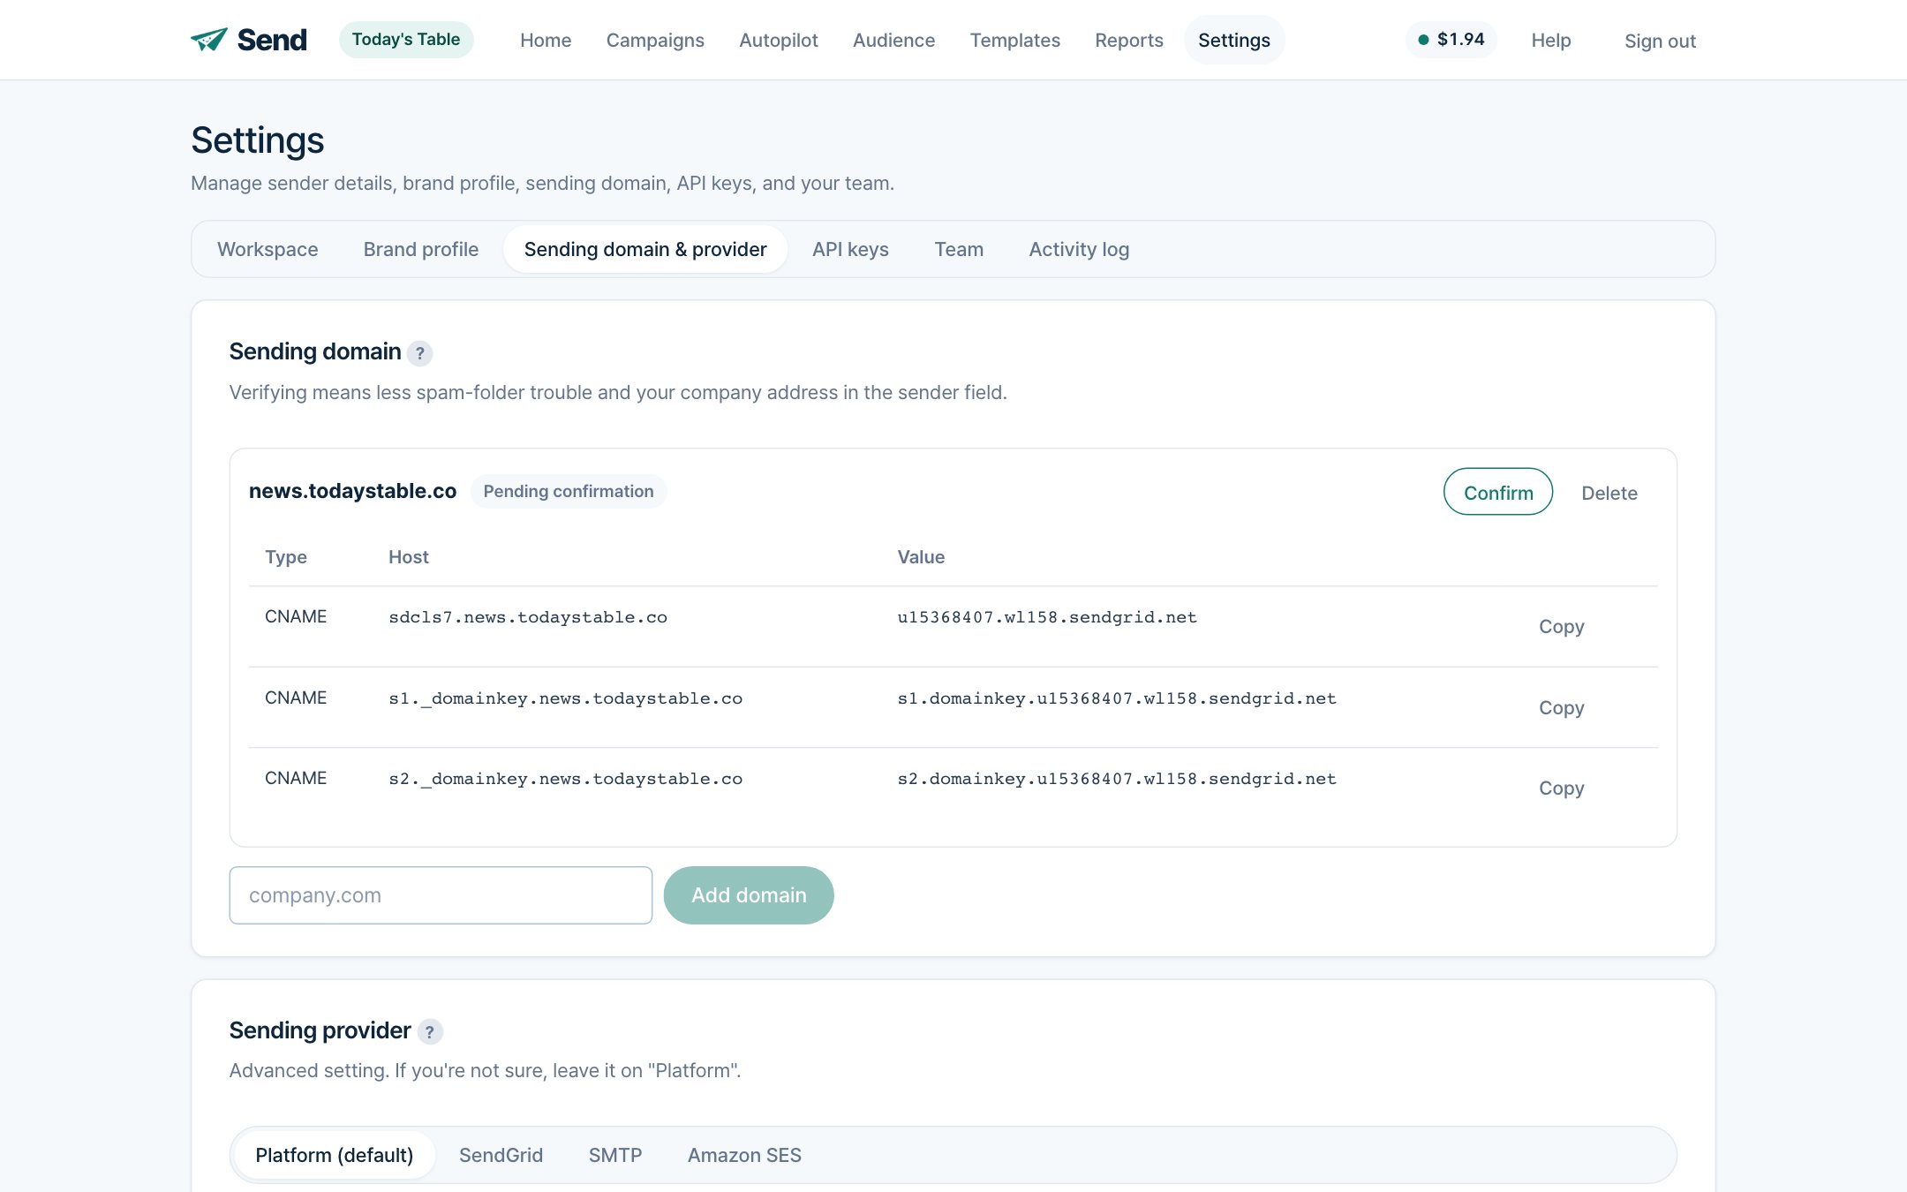Image resolution: width=1907 pixels, height=1192 pixels.
Task: Open the Help link
Action: tap(1551, 41)
